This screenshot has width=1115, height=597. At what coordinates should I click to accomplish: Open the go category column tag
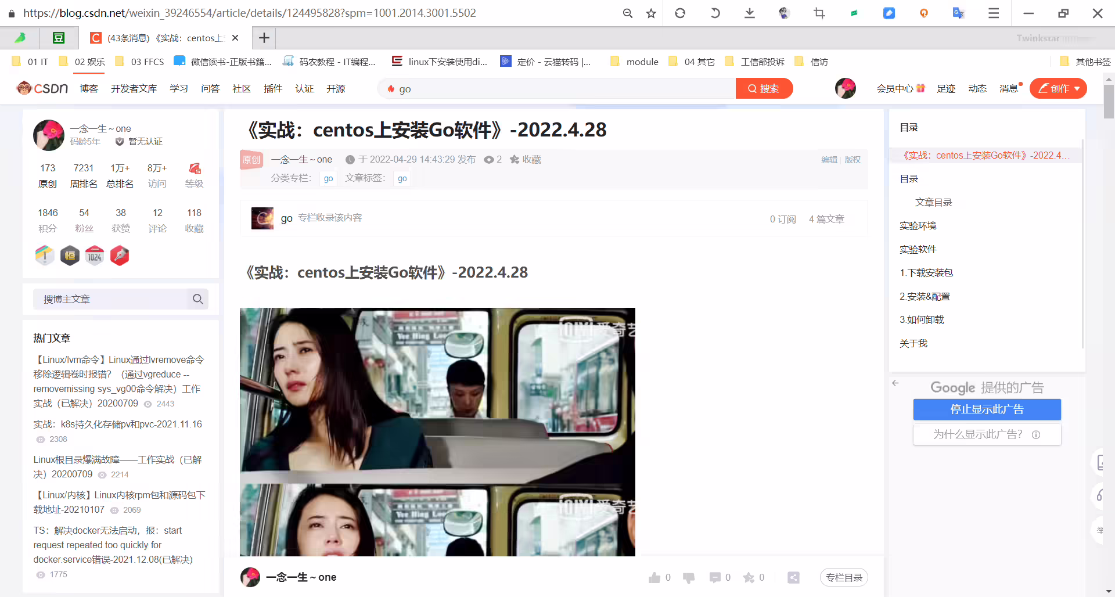coord(329,178)
